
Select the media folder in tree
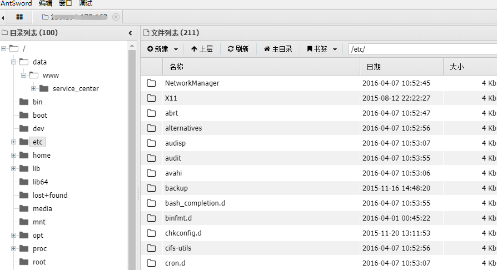42,208
